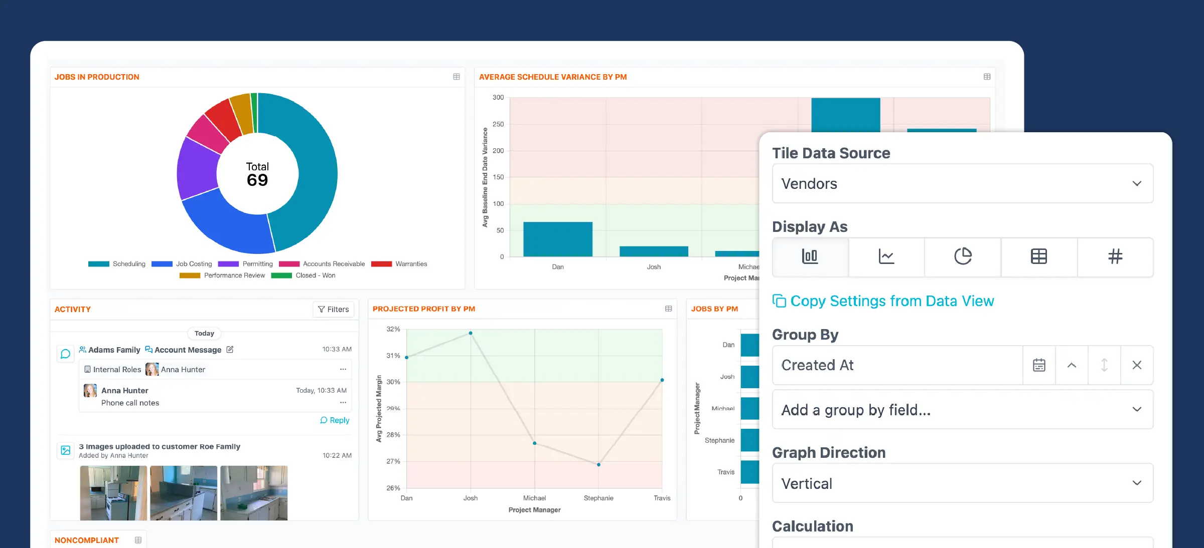1204x548 pixels.
Task: Open table view for Jobs In Production tile
Action: pyautogui.click(x=456, y=77)
